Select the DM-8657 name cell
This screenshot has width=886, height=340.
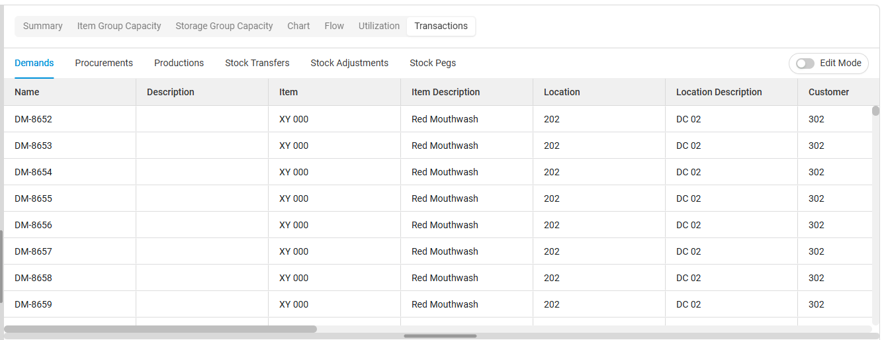pos(70,251)
